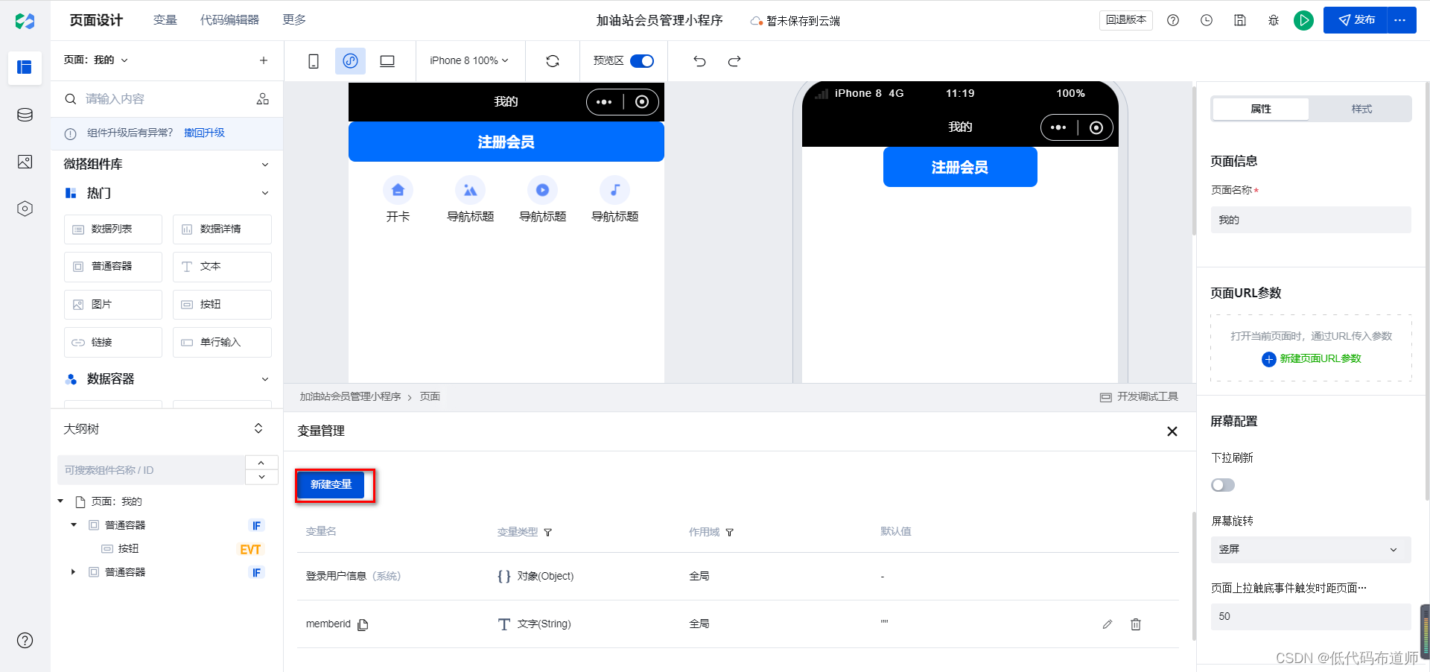Click the 撤回升级 link
1430x672 pixels.
click(x=204, y=133)
